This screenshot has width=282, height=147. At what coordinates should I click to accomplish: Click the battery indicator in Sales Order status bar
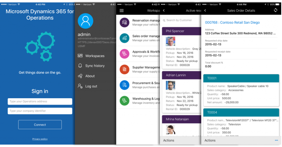click(x=278, y=4)
